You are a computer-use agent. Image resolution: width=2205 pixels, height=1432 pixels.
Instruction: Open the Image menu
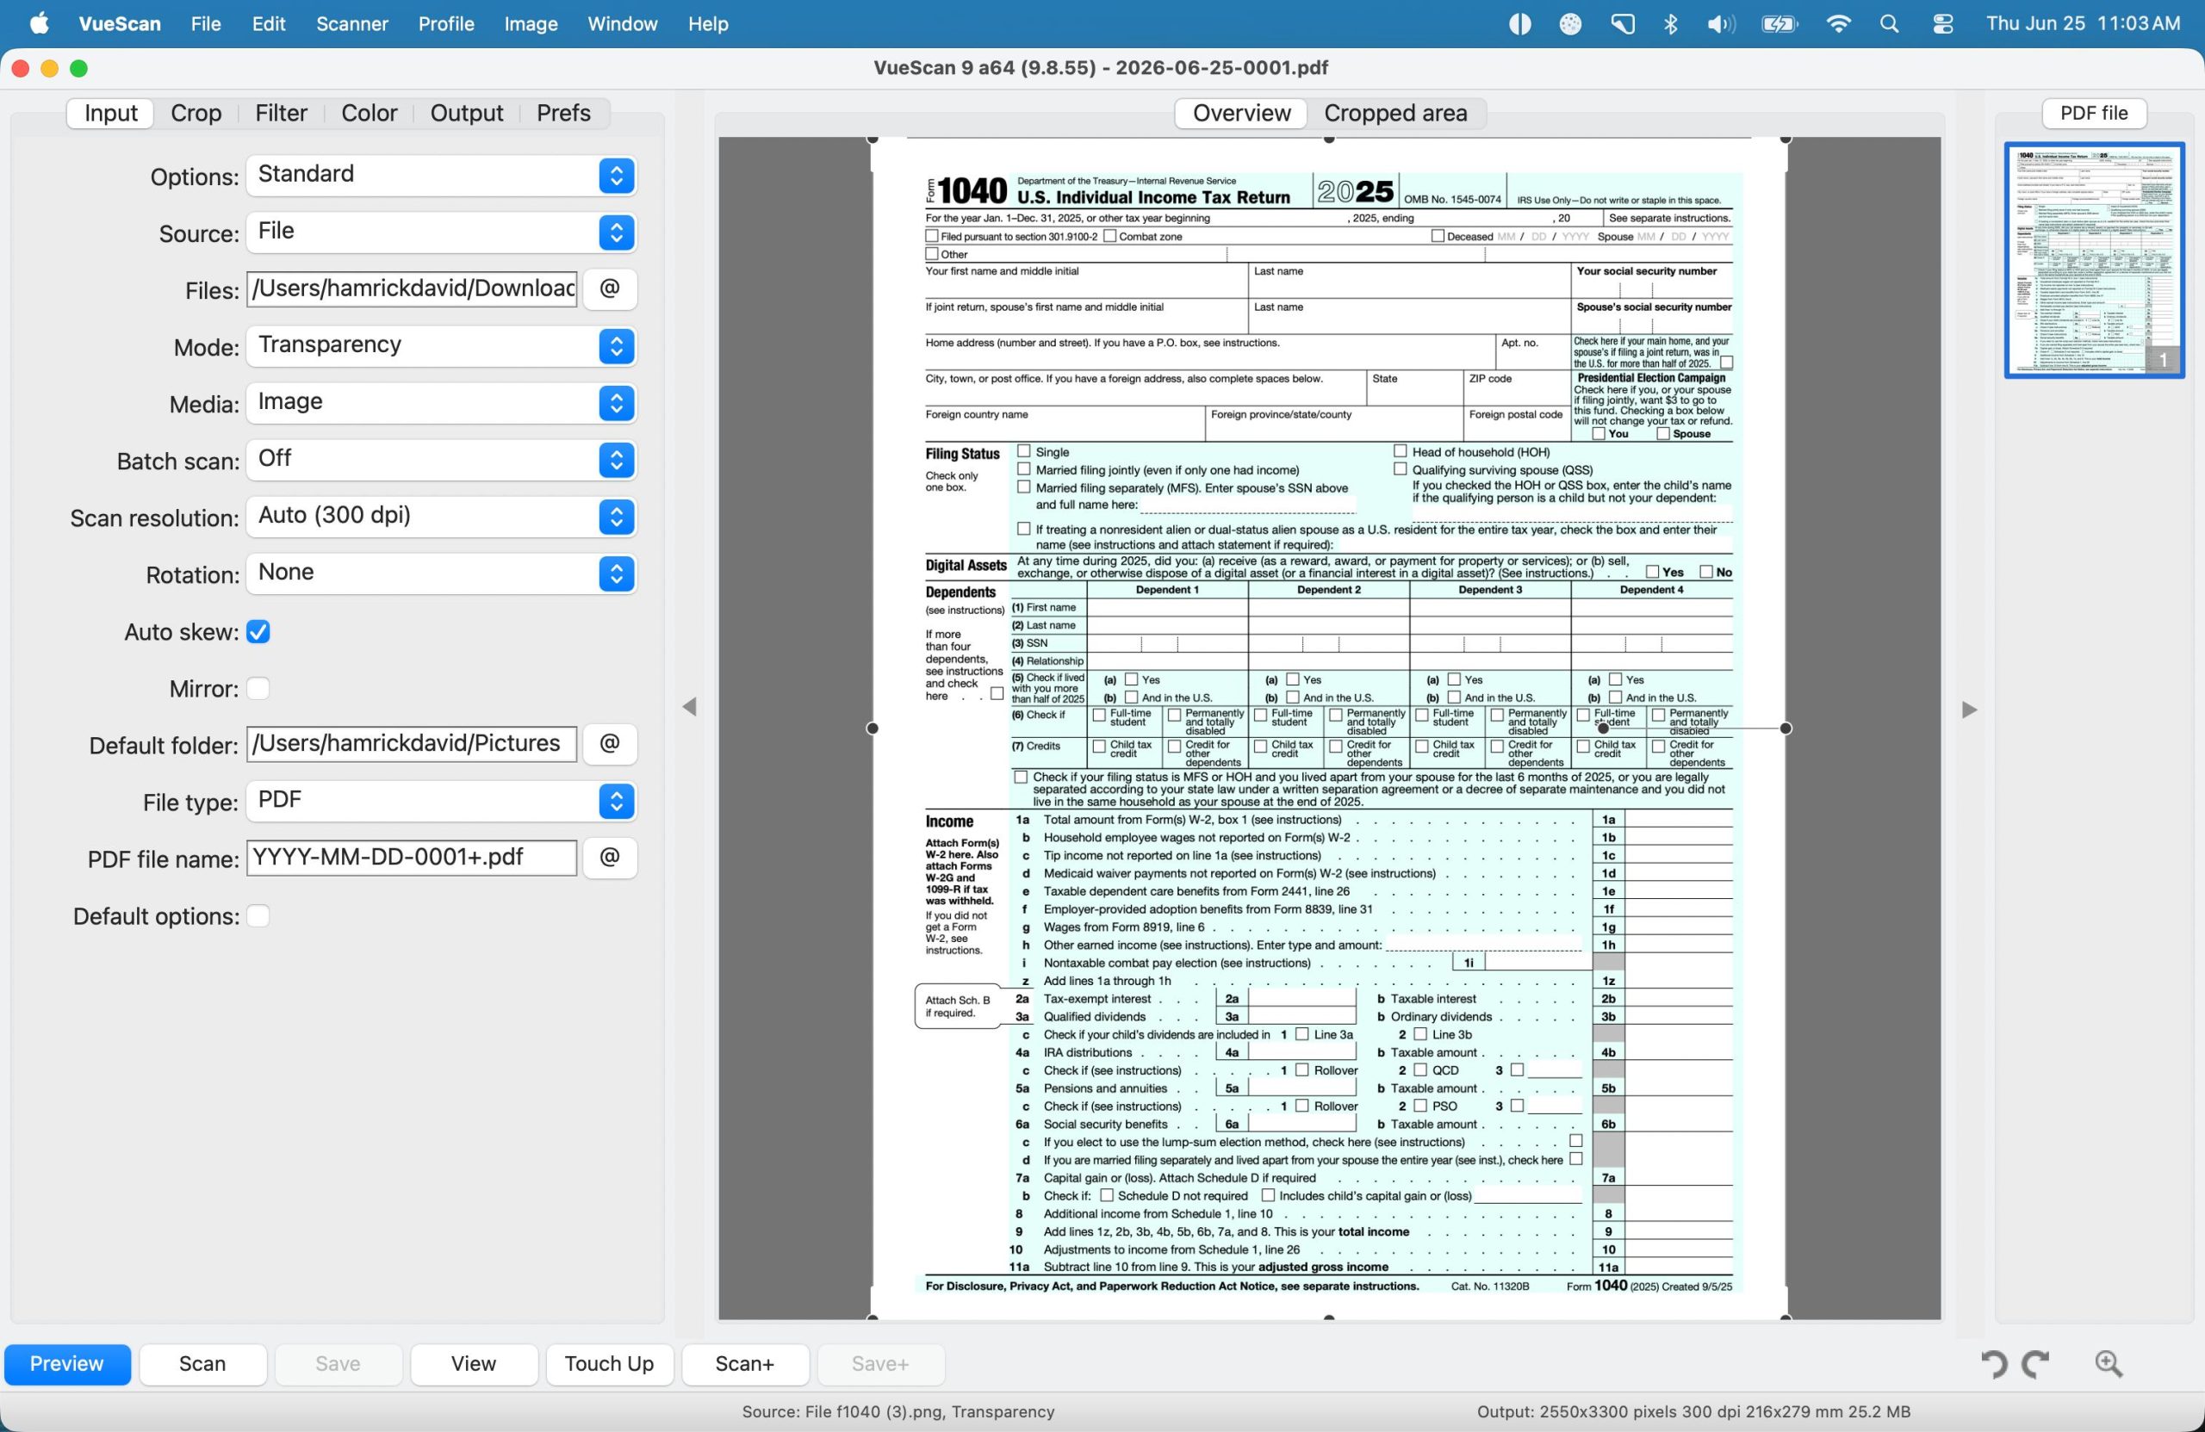click(x=531, y=24)
